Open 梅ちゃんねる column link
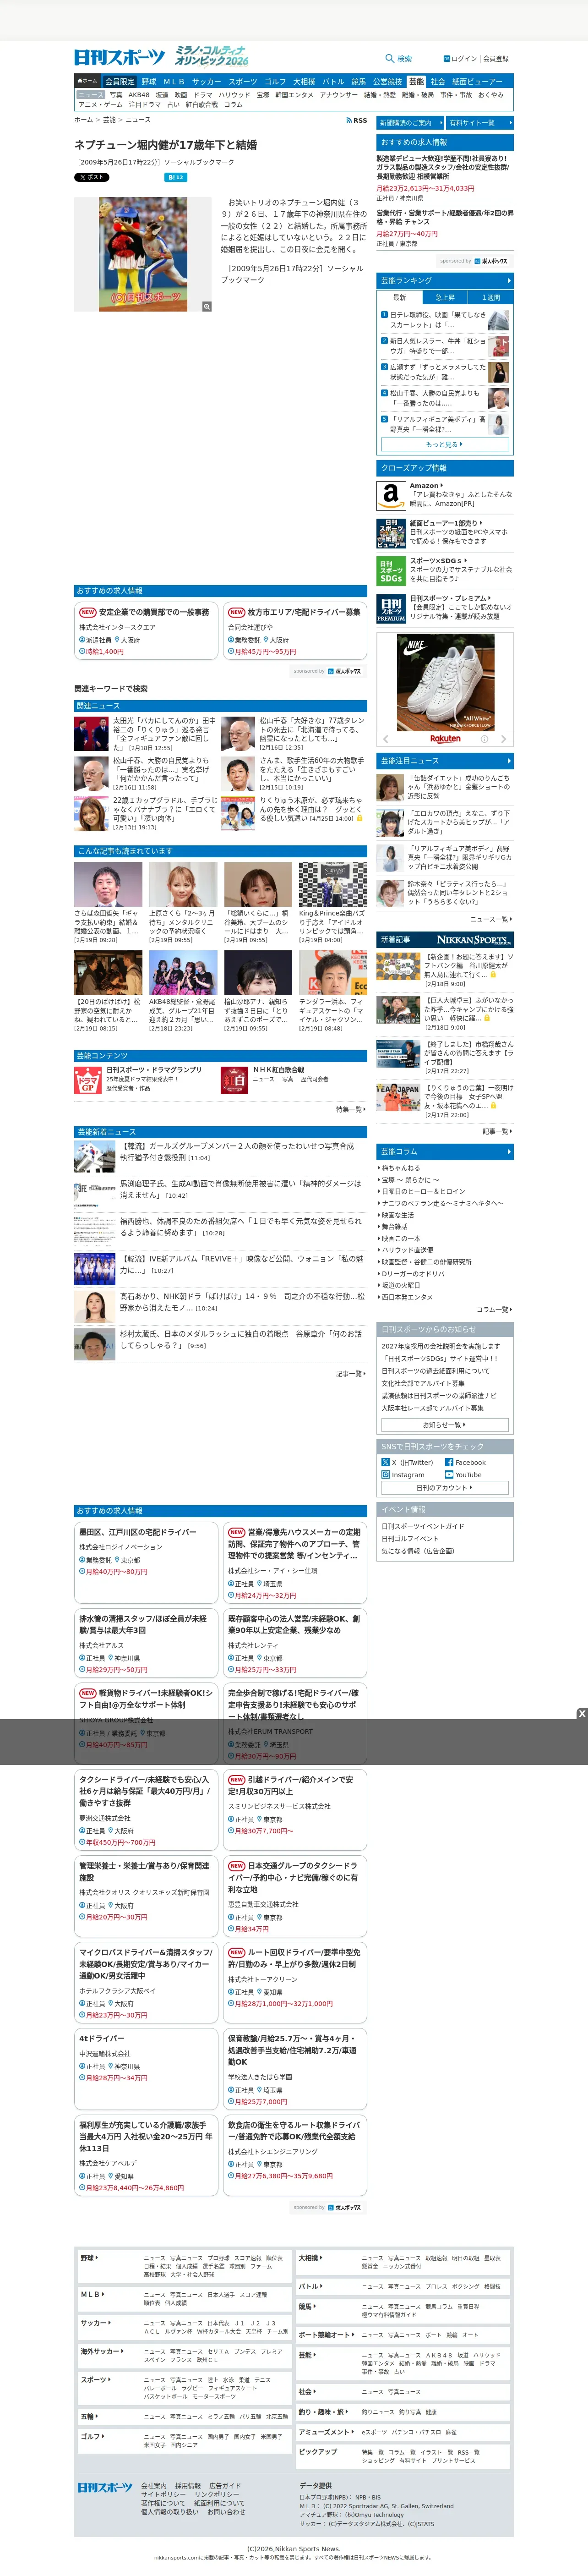The height and width of the screenshot is (2576, 588). point(401,1168)
